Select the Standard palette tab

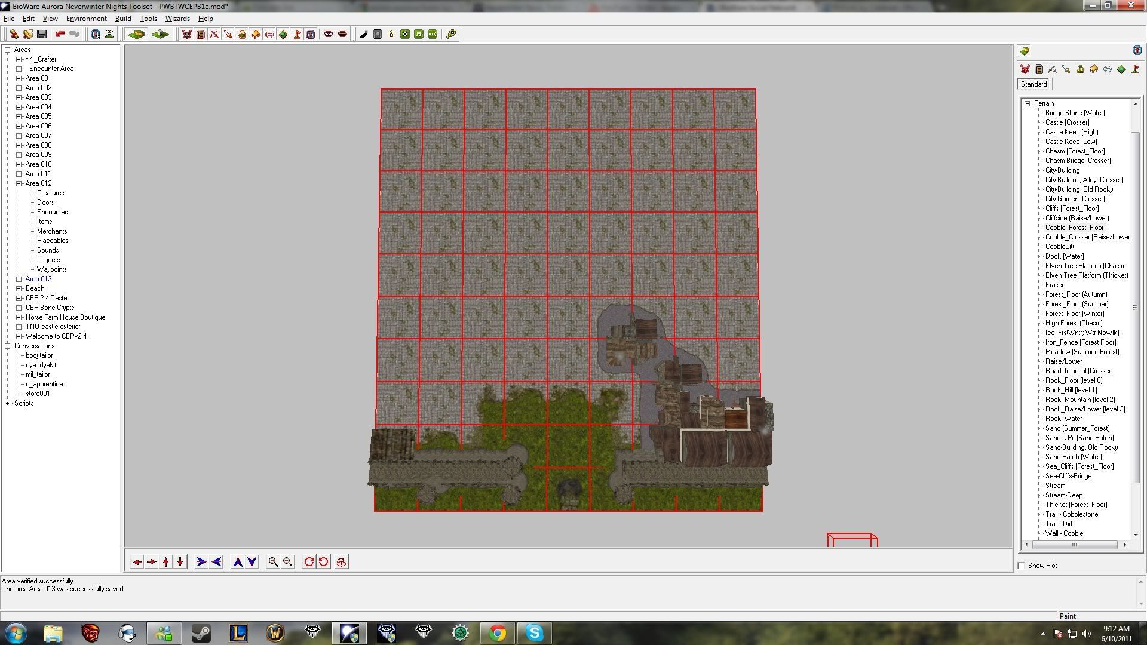click(x=1033, y=84)
